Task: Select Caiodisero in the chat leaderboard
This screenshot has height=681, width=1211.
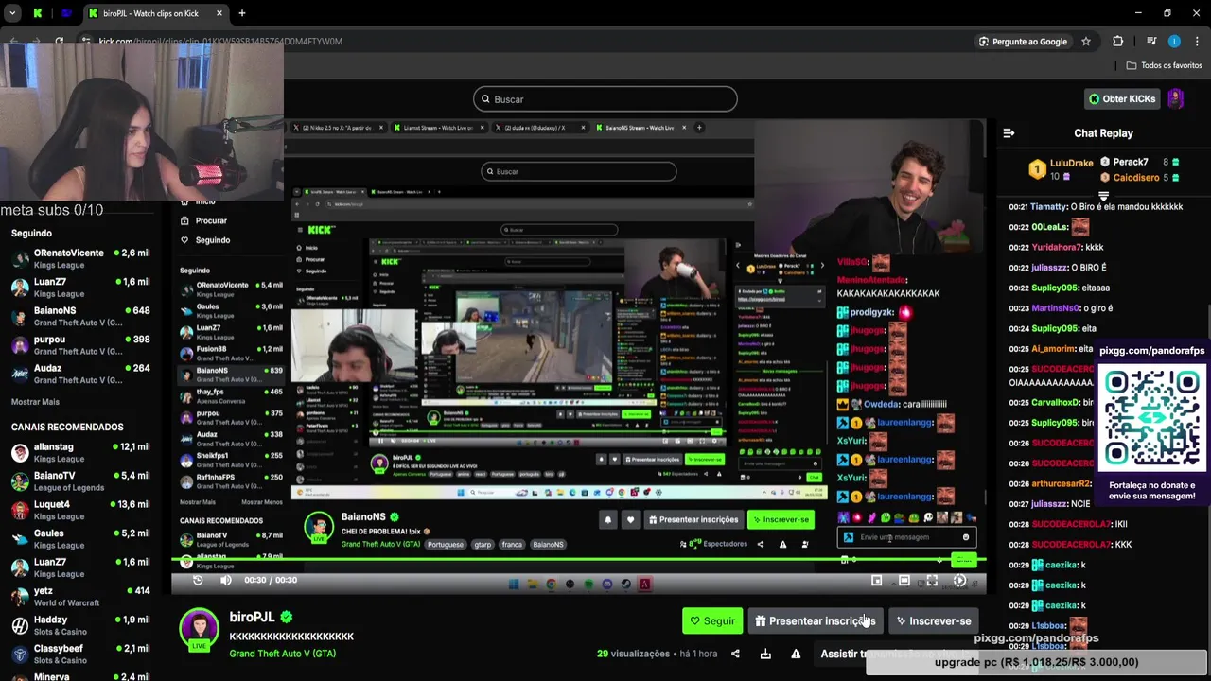Action: click(x=1139, y=177)
